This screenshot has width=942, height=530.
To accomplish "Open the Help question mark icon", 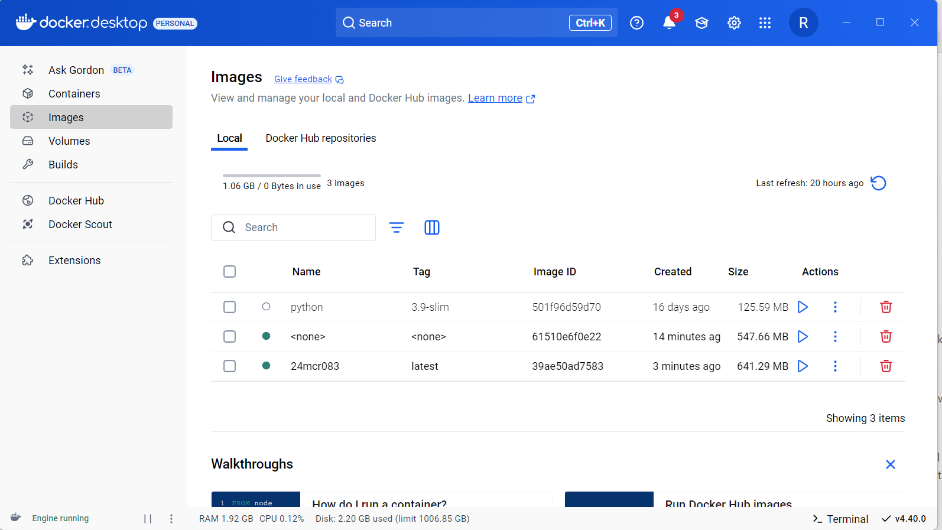I will coord(636,23).
